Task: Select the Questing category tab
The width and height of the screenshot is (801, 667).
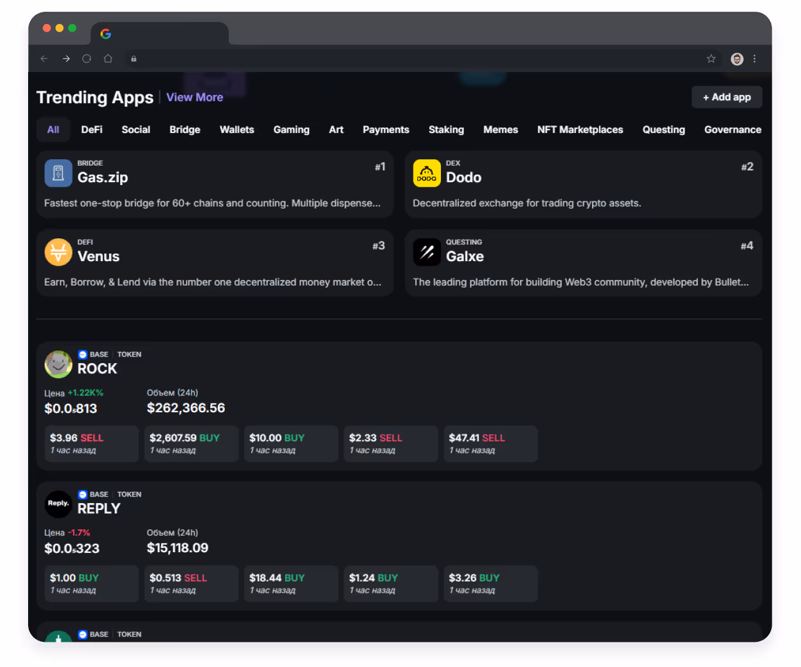Action: coord(663,129)
